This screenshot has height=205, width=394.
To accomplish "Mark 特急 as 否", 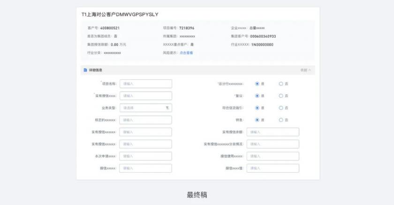I will [281, 120].
